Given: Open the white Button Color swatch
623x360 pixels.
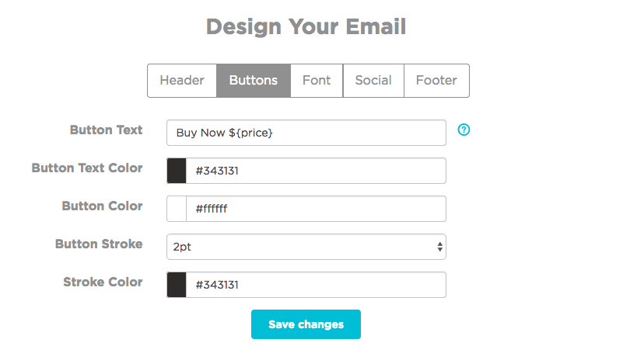Looking at the screenshot, I should (x=177, y=209).
